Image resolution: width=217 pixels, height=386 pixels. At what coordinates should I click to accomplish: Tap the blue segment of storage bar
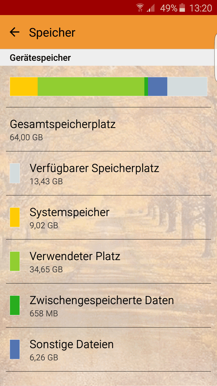(x=157, y=86)
